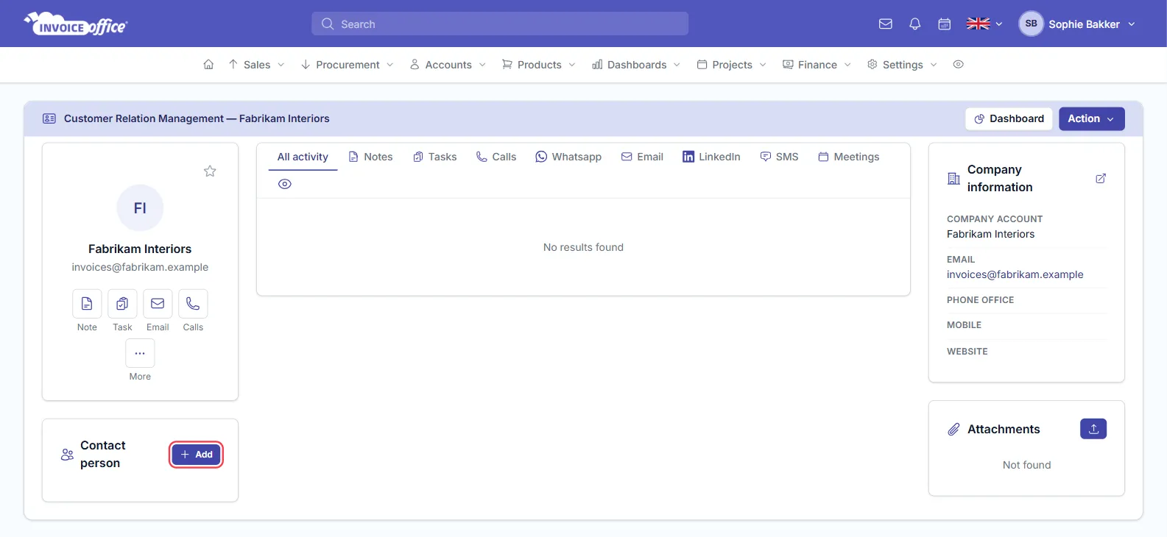Expand the Action dropdown
The height and width of the screenshot is (537, 1167).
point(1092,118)
